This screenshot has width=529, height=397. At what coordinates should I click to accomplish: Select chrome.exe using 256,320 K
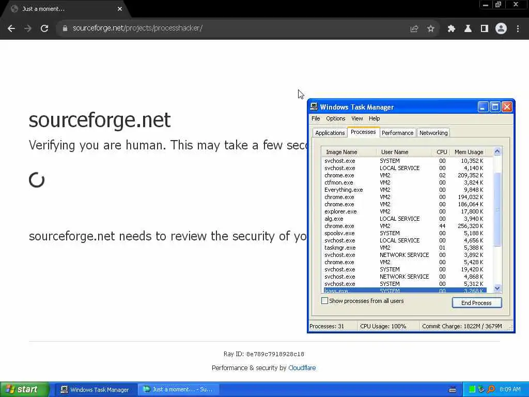pyautogui.click(x=405, y=226)
